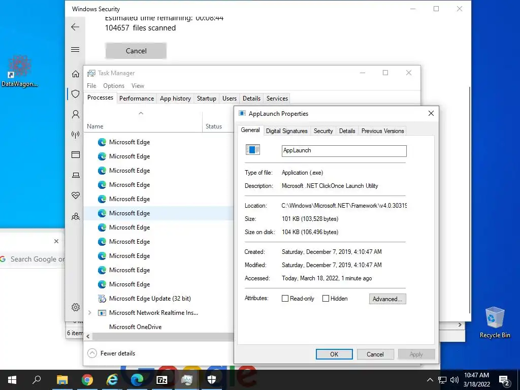Click taskbar clock showing 10:47 AM

click(476, 380)
